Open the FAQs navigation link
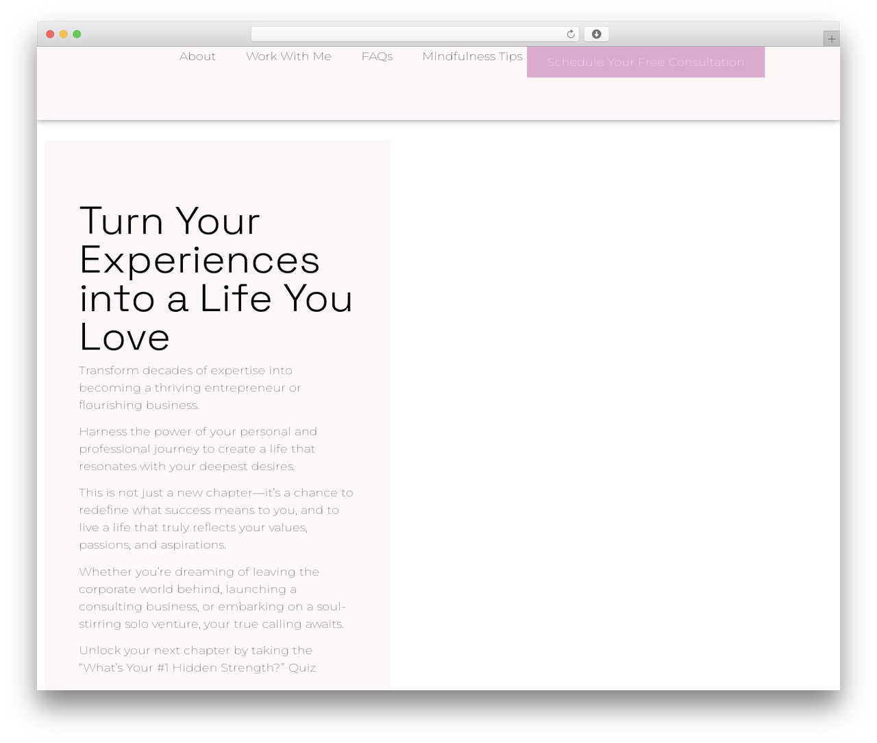 click(377, 56)
